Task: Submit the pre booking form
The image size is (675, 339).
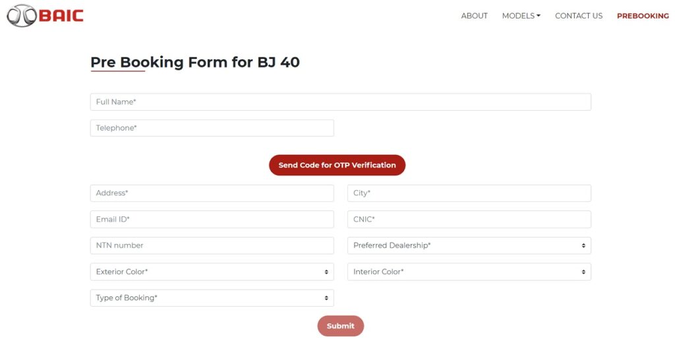Action: tap(341, 326)
